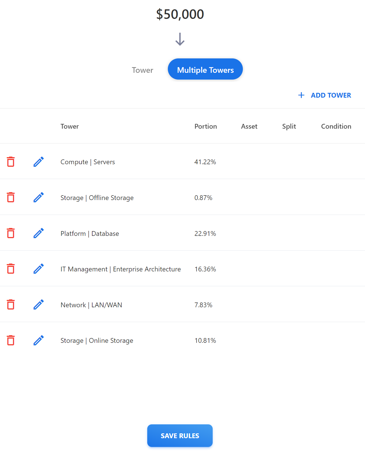Screen dimensions: 365x452
Task: Edit the Network | LAN/WAN tower
Action: (39, 305)
